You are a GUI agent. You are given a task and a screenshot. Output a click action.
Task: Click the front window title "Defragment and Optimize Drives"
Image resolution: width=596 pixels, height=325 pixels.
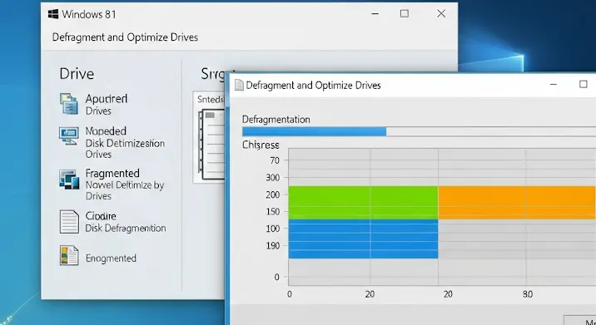313,85
